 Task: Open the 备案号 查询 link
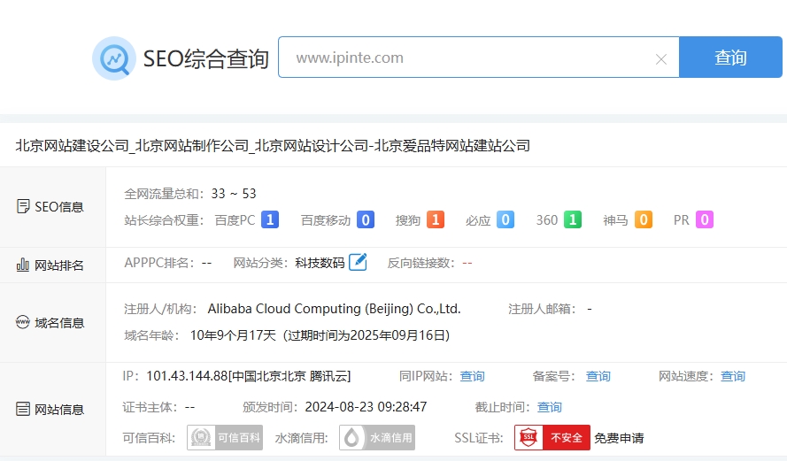tap(598, 376)
